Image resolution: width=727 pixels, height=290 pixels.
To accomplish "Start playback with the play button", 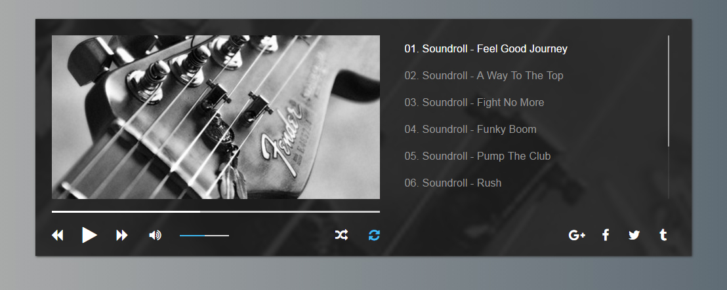I will [x=89, y=235].
